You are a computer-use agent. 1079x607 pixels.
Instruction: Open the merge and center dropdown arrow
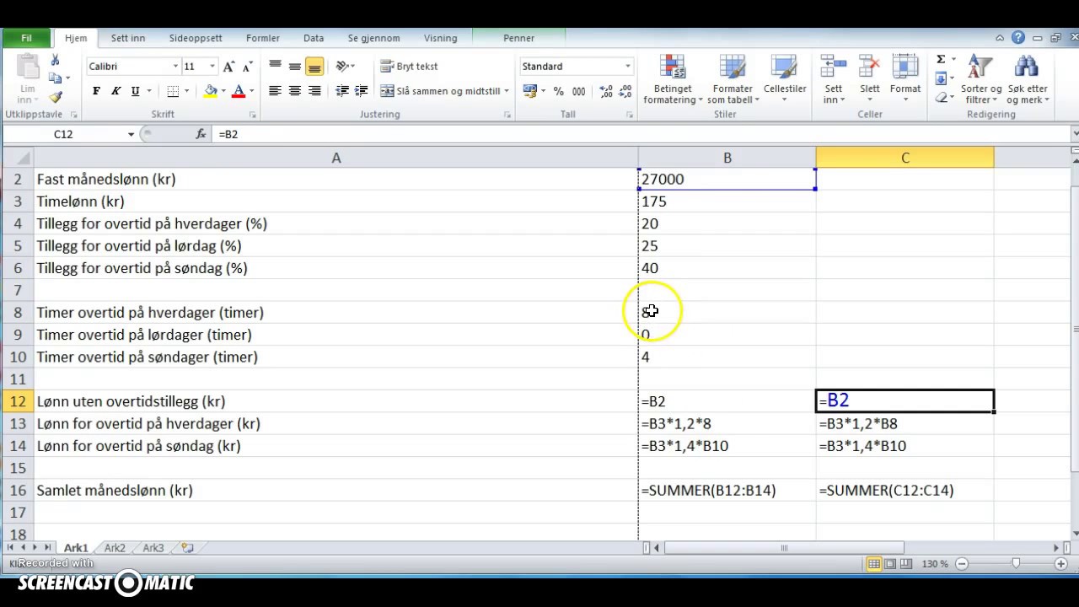click(507, 91)
